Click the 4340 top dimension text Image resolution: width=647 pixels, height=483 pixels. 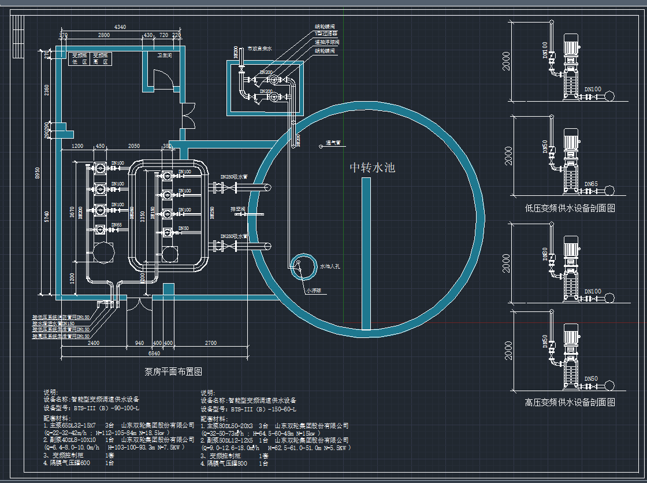tap(120, 28)
